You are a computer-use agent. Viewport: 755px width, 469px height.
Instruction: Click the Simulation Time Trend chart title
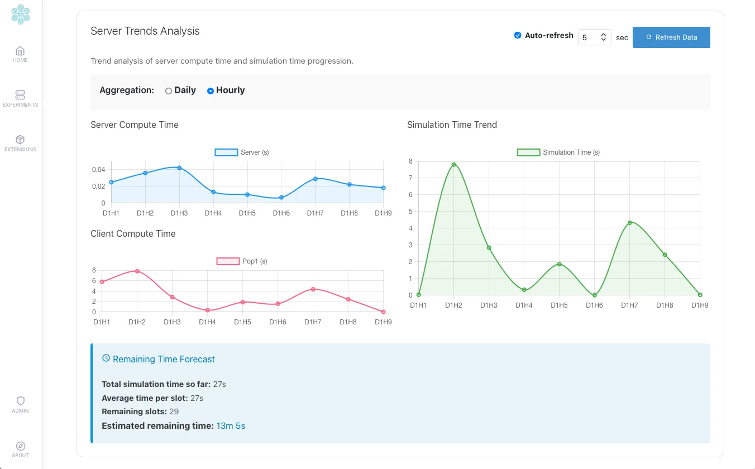(452, 125)
